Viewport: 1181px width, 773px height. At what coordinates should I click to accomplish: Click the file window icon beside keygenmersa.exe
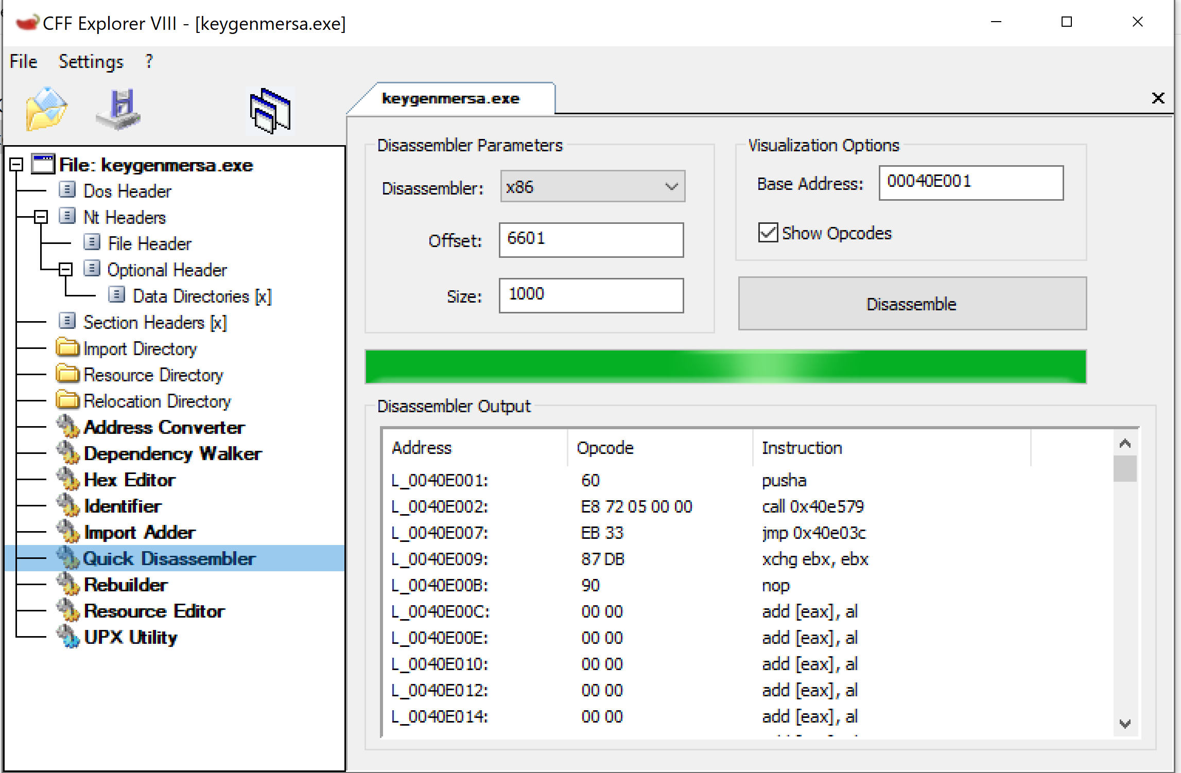(43, 164)
